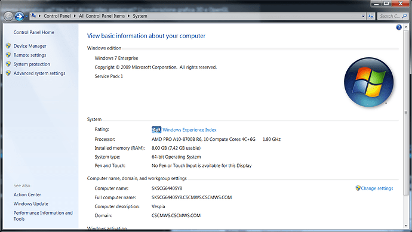The image size is (412, 232).
Task: Click the No Pen or Touch Input text
Action: pyautogui.click(x=201, y=166)
